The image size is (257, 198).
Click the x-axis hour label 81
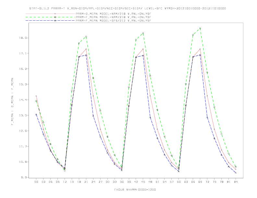click(229, 182)
